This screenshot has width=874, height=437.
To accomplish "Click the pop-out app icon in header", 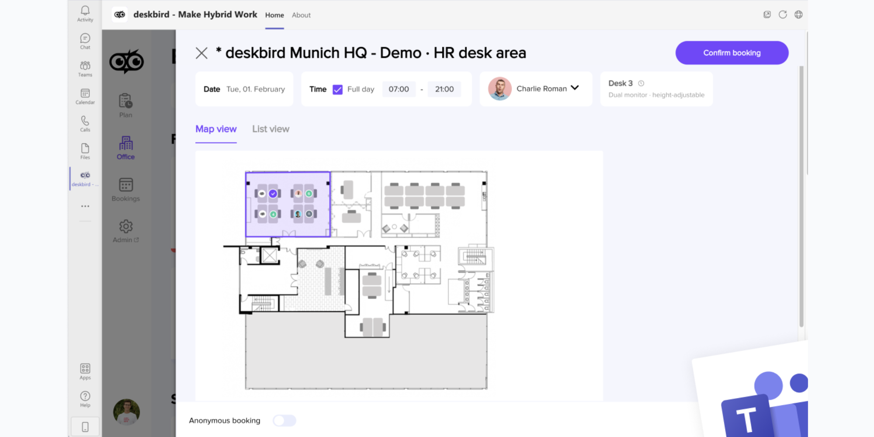I will pyautogui.click(x=767, y=14).
